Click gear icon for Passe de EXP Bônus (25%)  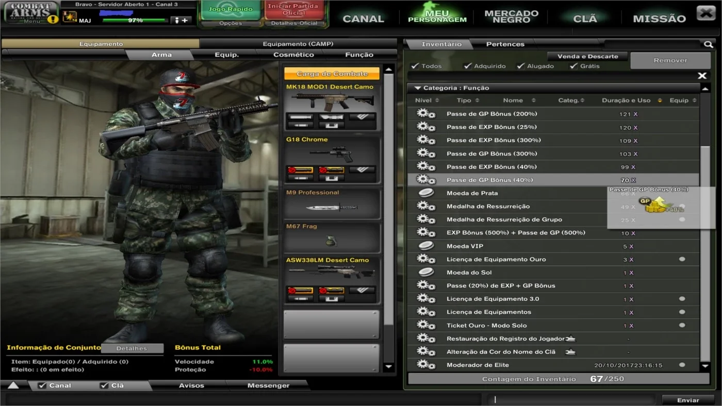(426, 127)
